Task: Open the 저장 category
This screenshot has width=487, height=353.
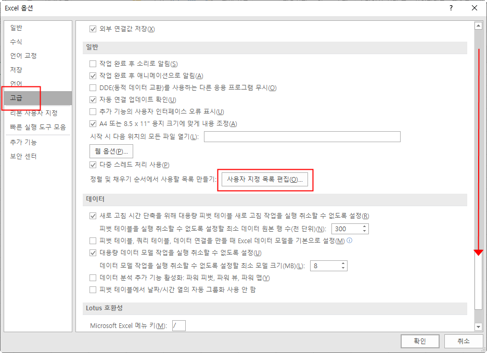Action: pos(38,70)
